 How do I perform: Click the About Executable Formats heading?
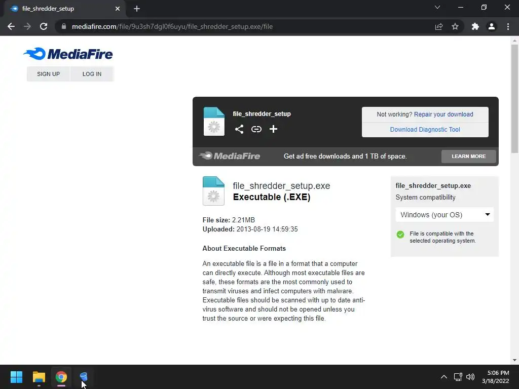point(244,248)
